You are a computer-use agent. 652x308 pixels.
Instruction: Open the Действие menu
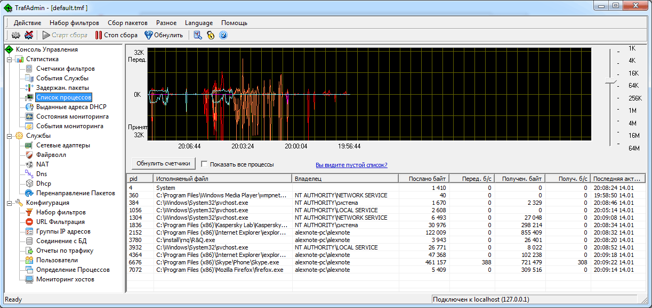point(27,23)
